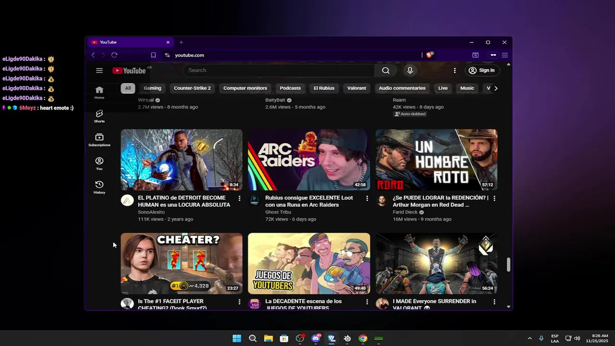Visit SonoAlexito channel name link
This screenshot has width=615, height=346.
151,212
